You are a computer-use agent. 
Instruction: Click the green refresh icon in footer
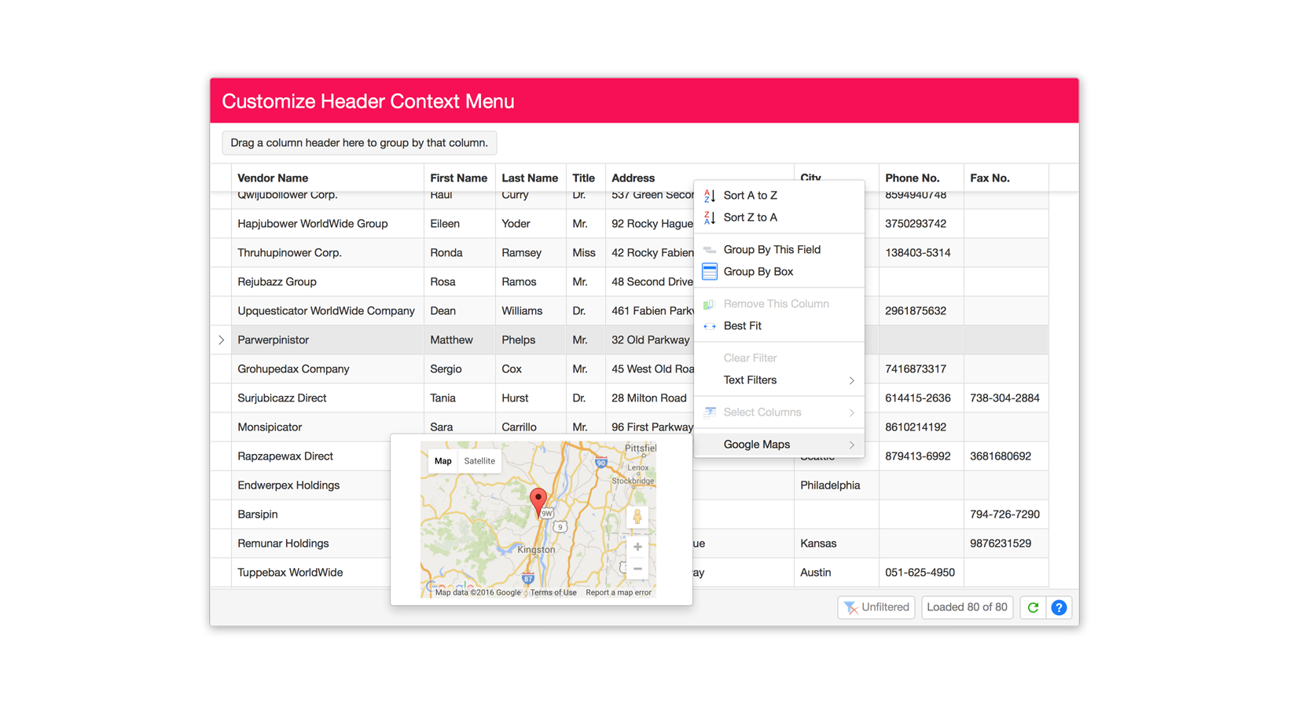1033,607
